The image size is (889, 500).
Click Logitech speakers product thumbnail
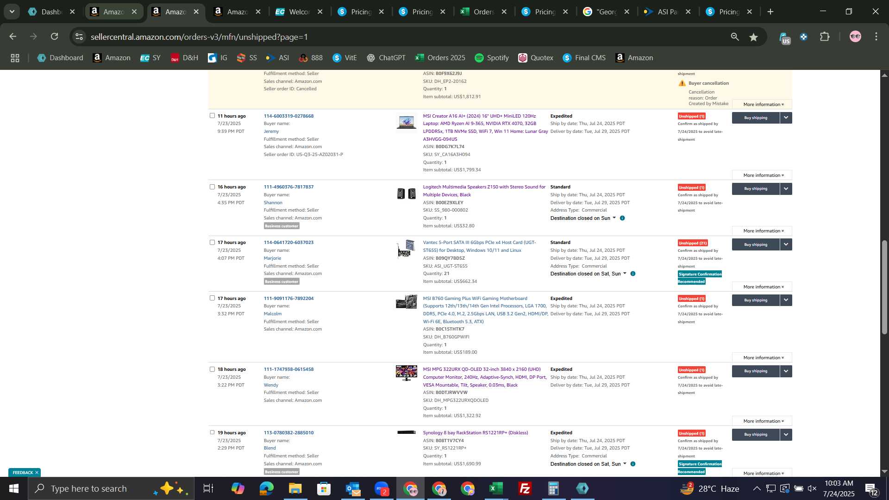click(406, 194)
